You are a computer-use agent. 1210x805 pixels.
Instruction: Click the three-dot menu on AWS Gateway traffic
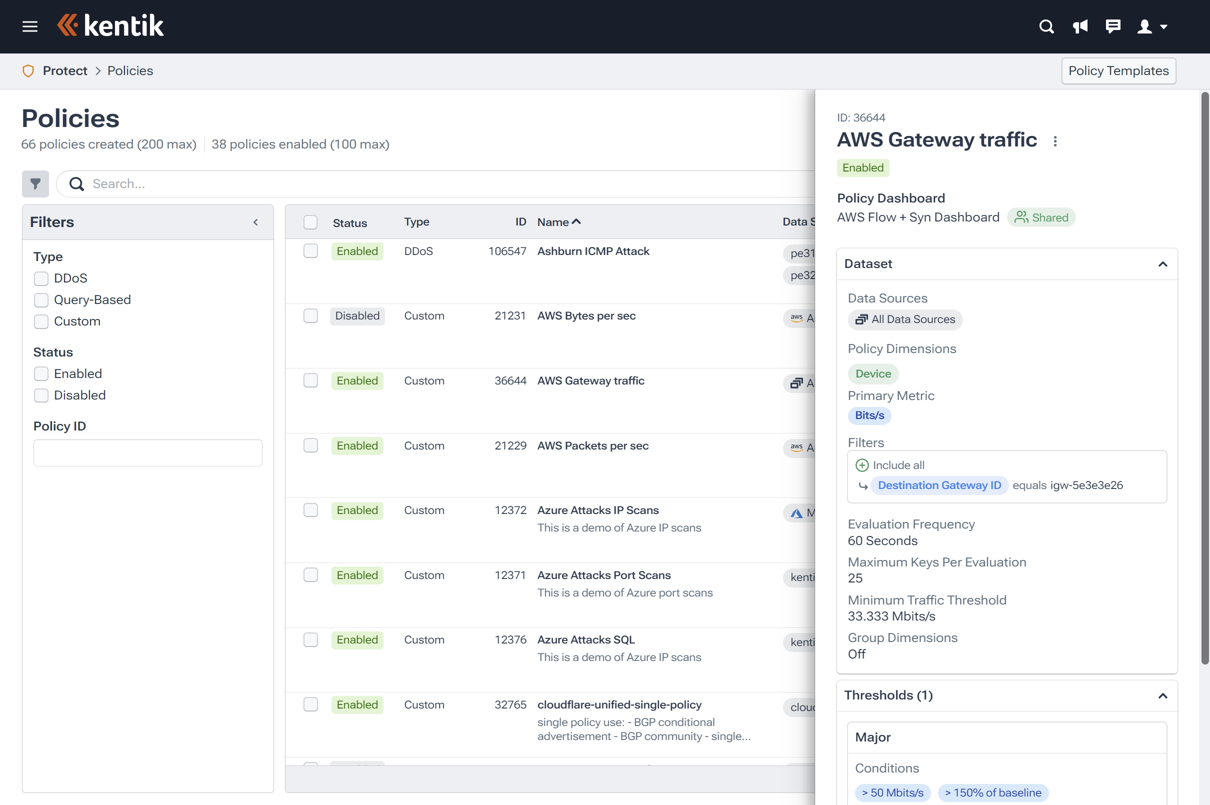click(x=1055, y=141)
